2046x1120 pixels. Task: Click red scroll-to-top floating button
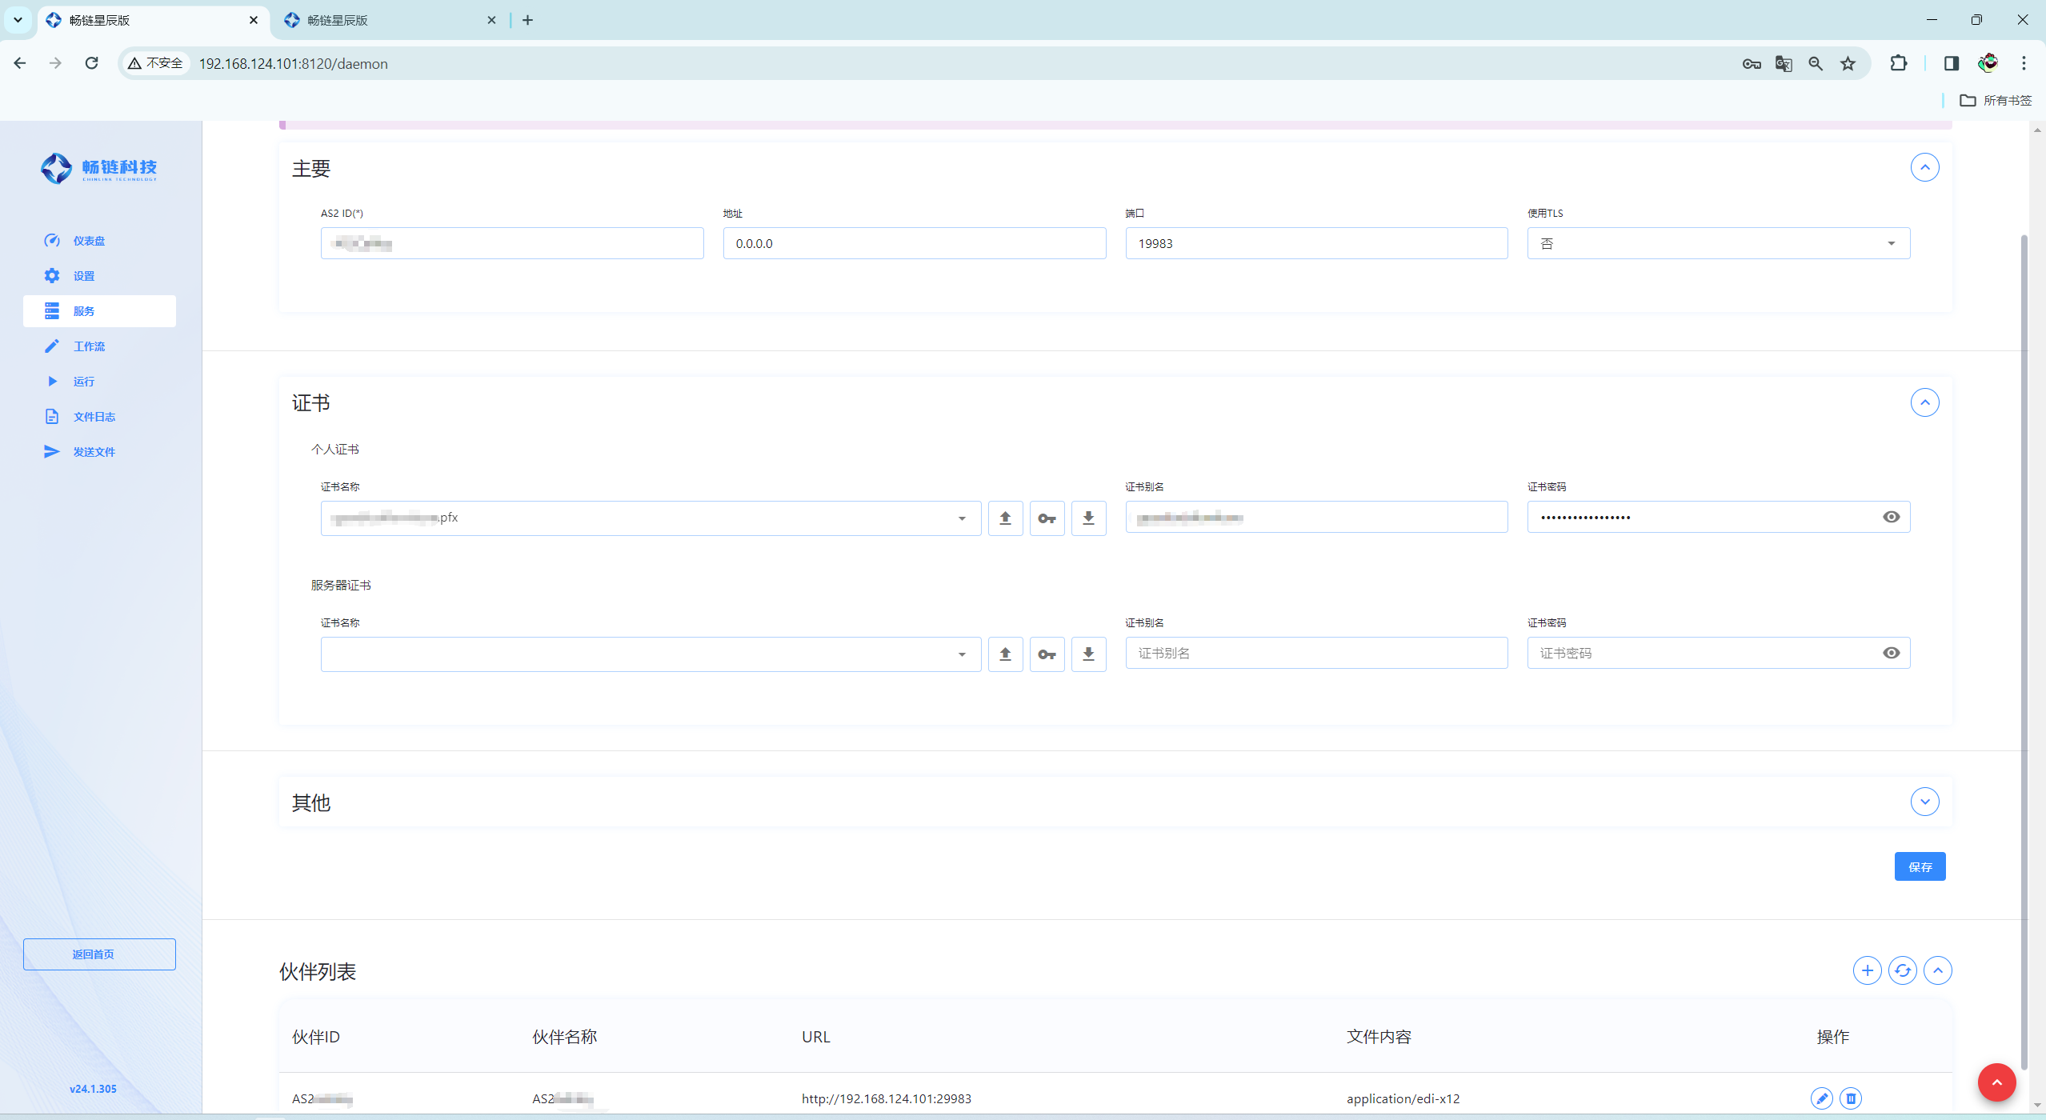pos(1996,1082)
